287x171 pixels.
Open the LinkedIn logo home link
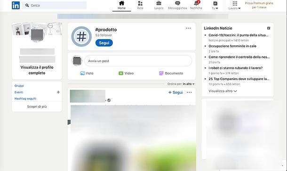click(16, 5)
